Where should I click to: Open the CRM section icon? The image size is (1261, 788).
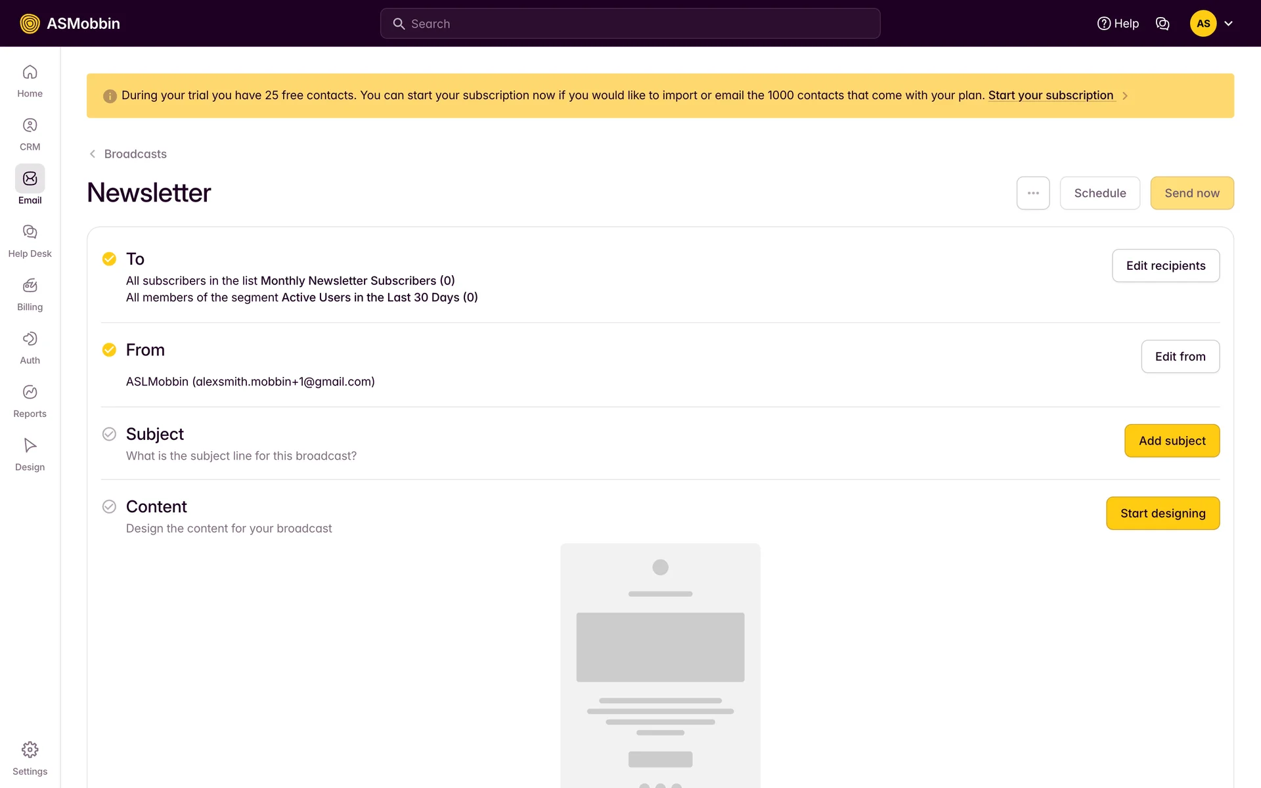coord(30,125)
